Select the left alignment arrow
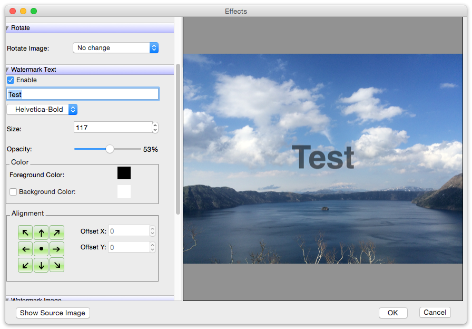The height and width of the screenshot is (329, 472). coord(25,248)
